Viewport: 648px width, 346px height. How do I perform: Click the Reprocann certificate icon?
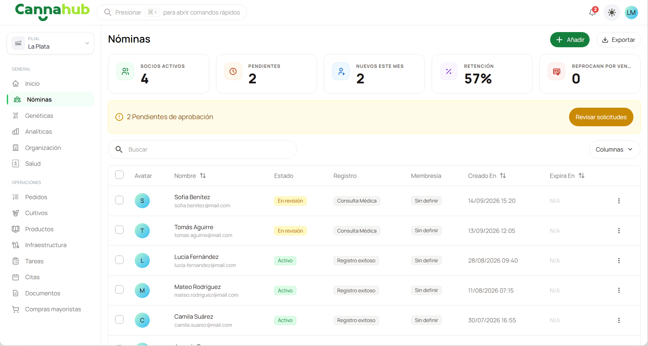click(557, 71)
